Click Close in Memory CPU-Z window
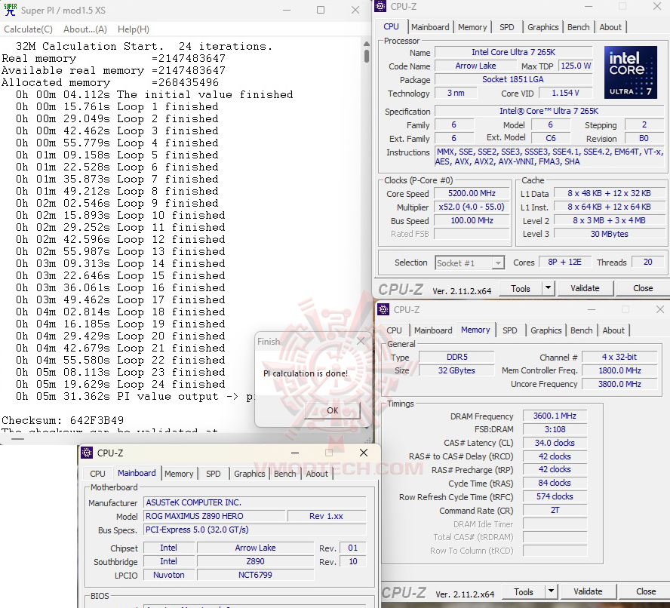670x608 pixels. 646,591
